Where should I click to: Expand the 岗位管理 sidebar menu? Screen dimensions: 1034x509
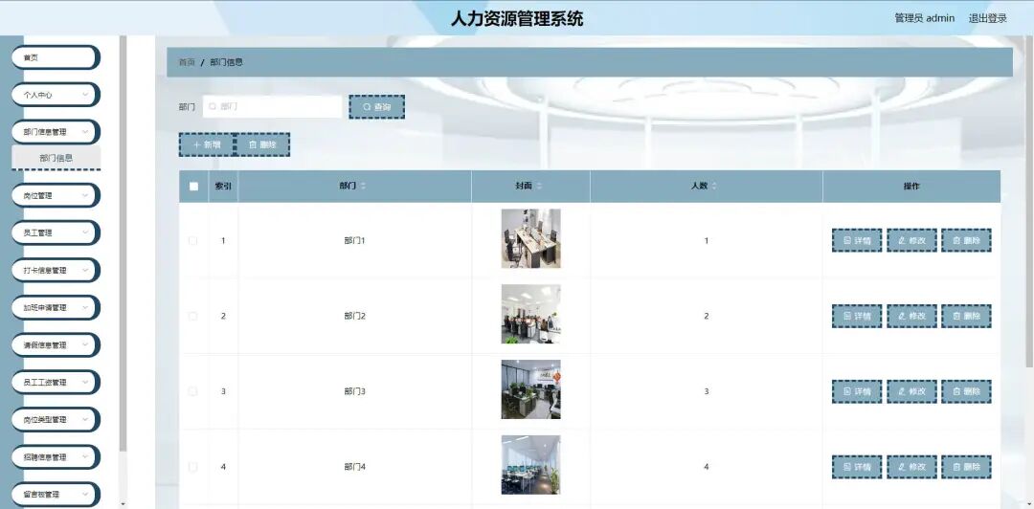pos(56,196)
